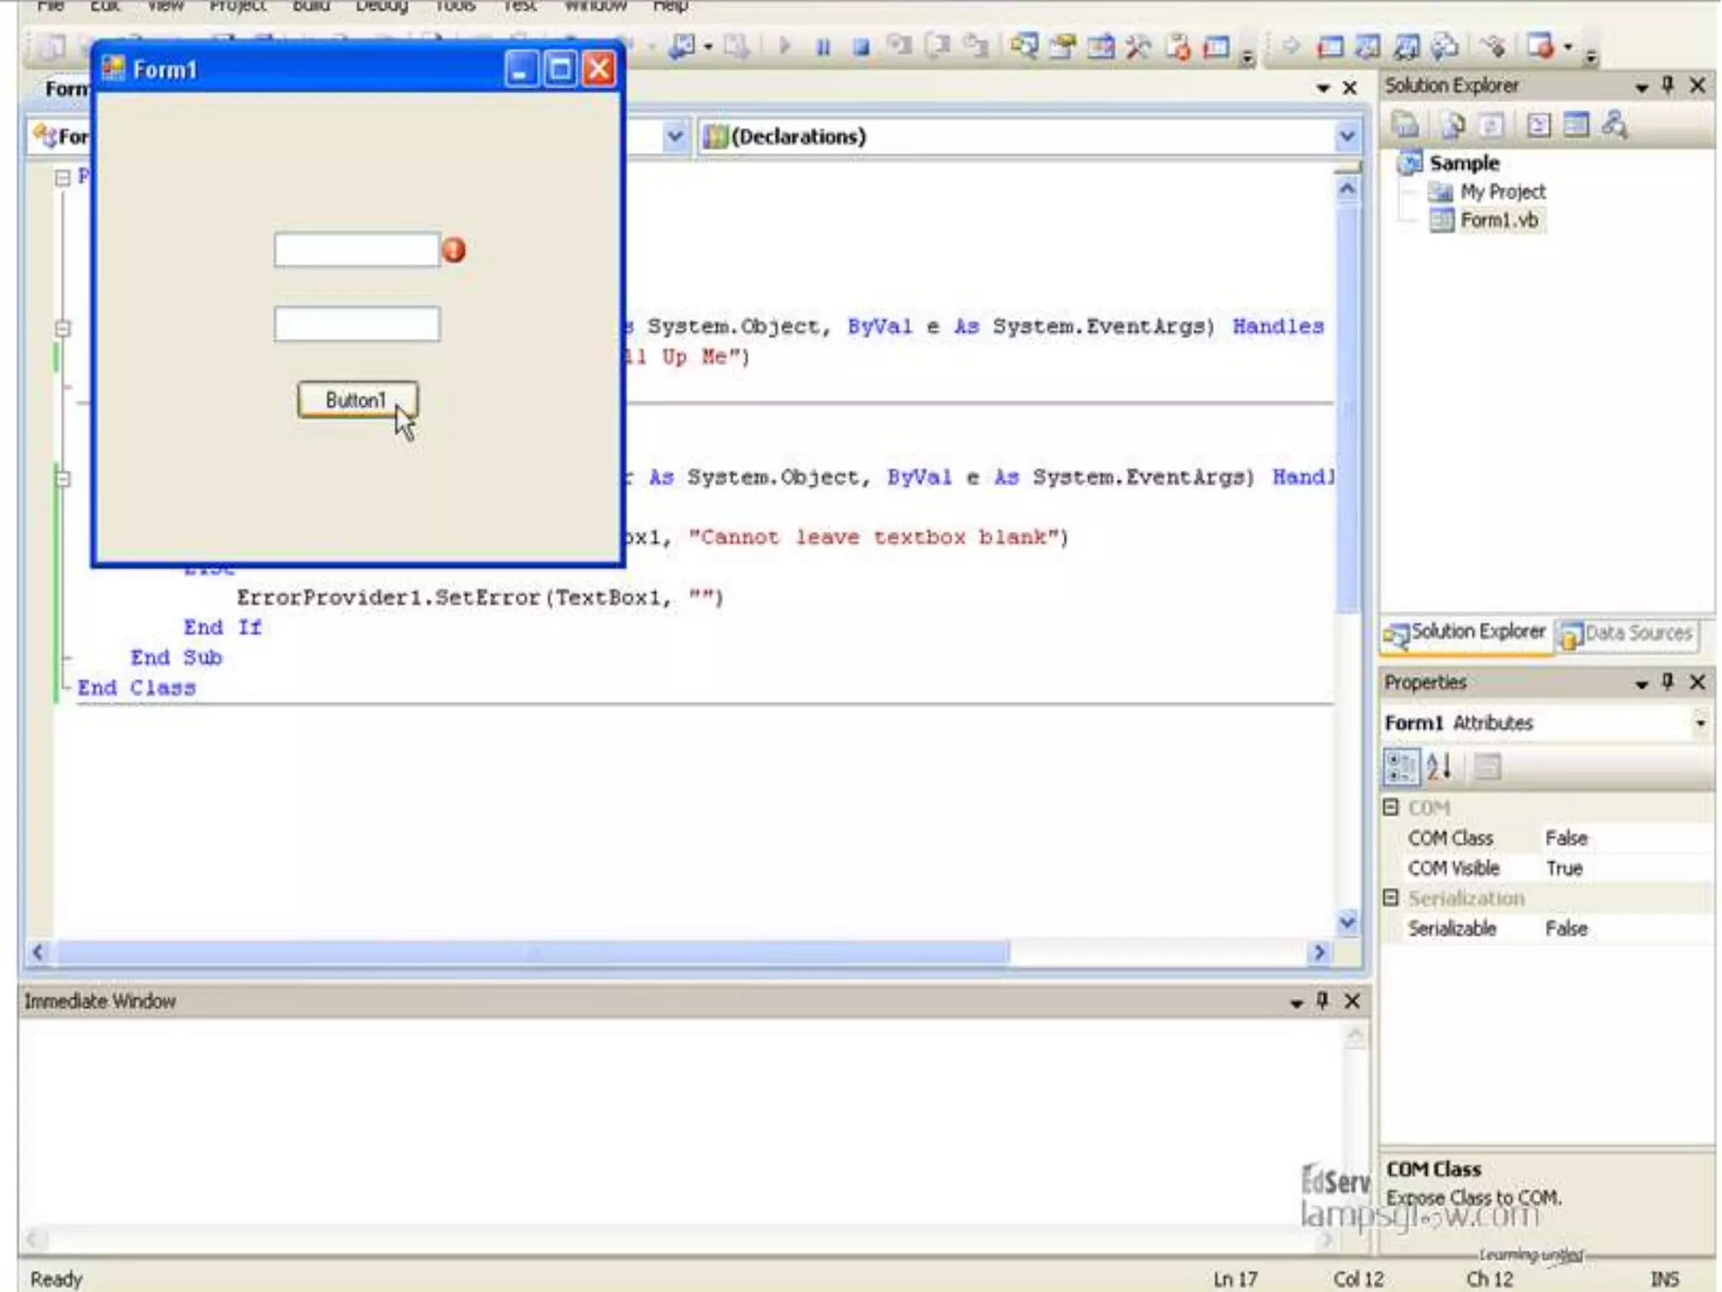Click View Designer icon in Solution Explorer

[x=1577, y=125]
